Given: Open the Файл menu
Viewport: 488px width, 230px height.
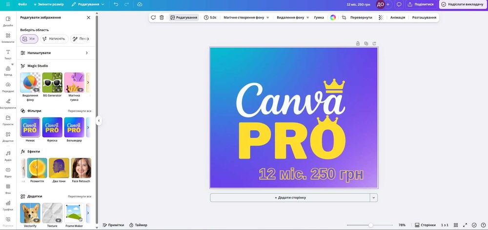Looking at the screenshot, I should pos(22,4).
